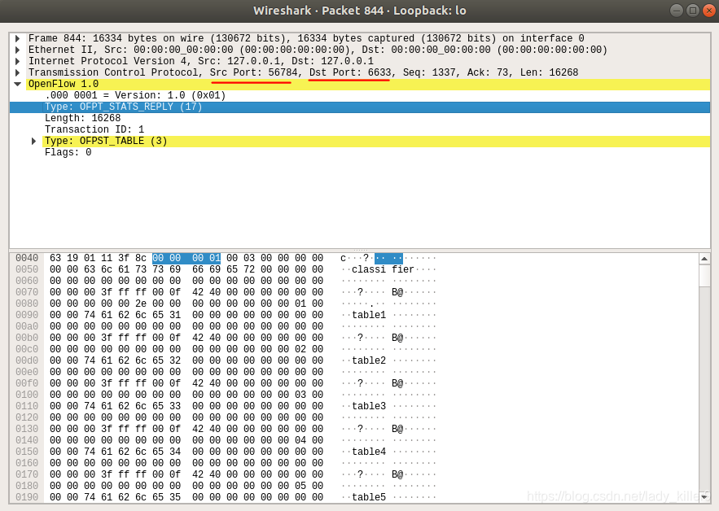Click hex offset 0090 row label
Image resolution: width=719 pixels, height=511 pixels.
pyautogui.click(x=27, y=315)
